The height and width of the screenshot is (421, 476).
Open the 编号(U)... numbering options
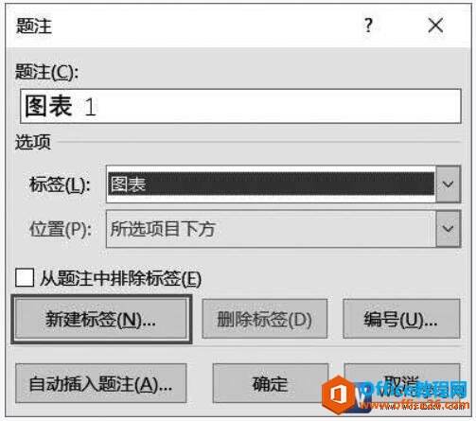[401, 319]
